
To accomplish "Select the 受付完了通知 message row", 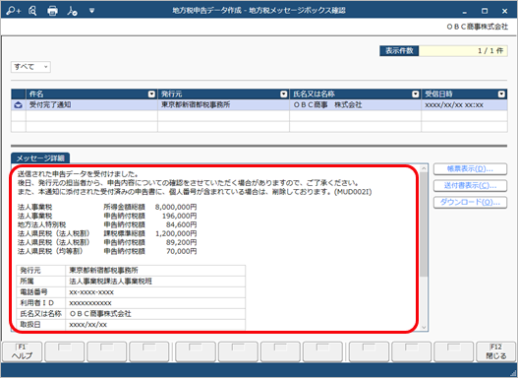I will tap(259, 105).
